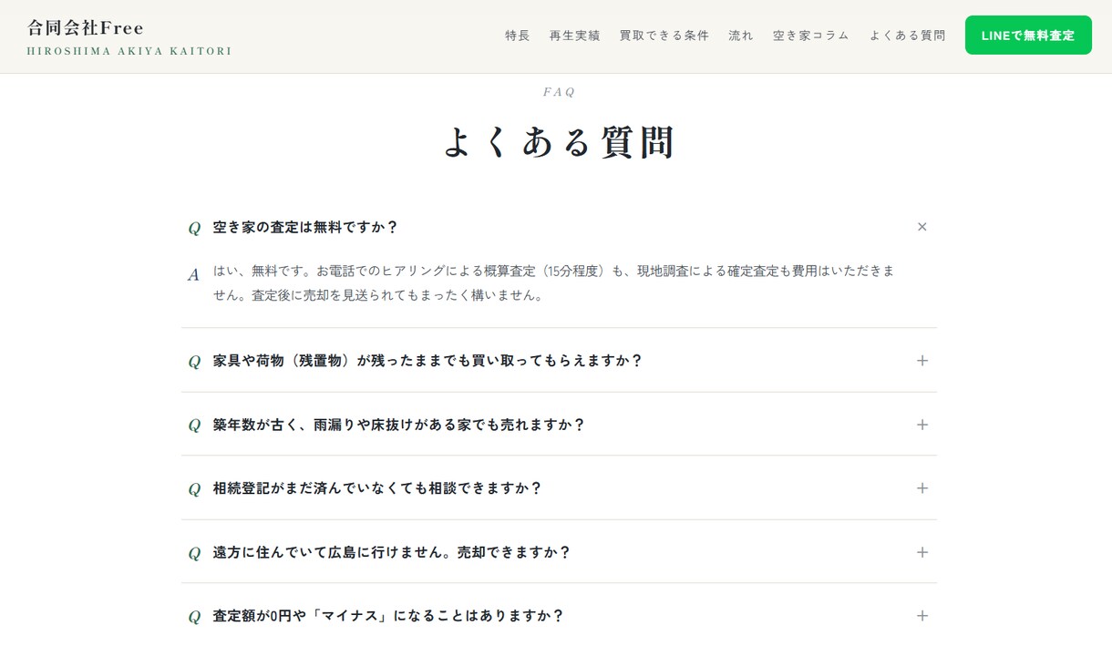
Task: Expand question 査定額が0円や「マイナス」になること
Action: point(559,616)
